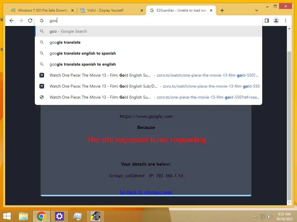Click the page scrollbar down arrow
Viewport: 297px width, 222px height.
pos(289,203)
